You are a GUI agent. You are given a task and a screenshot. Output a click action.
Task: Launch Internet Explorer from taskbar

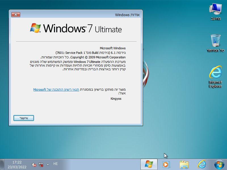coord(202,164)
